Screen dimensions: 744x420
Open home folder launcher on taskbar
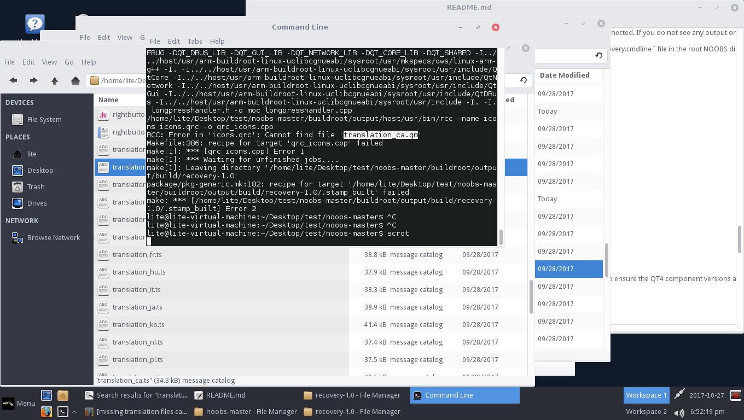pyautogui.click(x=63, y=395)
